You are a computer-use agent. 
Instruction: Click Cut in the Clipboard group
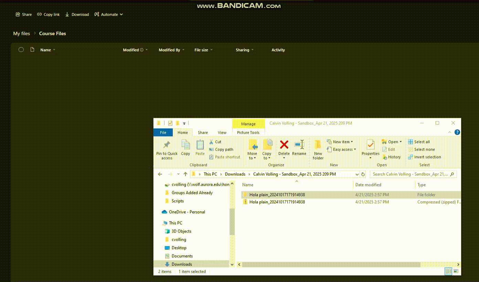click(x=215, y=142)
